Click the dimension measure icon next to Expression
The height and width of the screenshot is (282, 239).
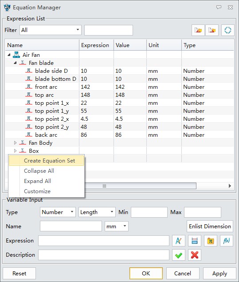[195, 241]
